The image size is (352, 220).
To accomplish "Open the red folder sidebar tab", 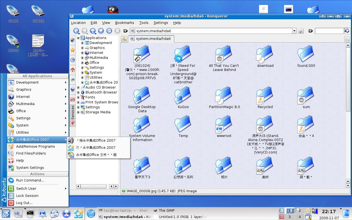I will [x=73, y=99].
